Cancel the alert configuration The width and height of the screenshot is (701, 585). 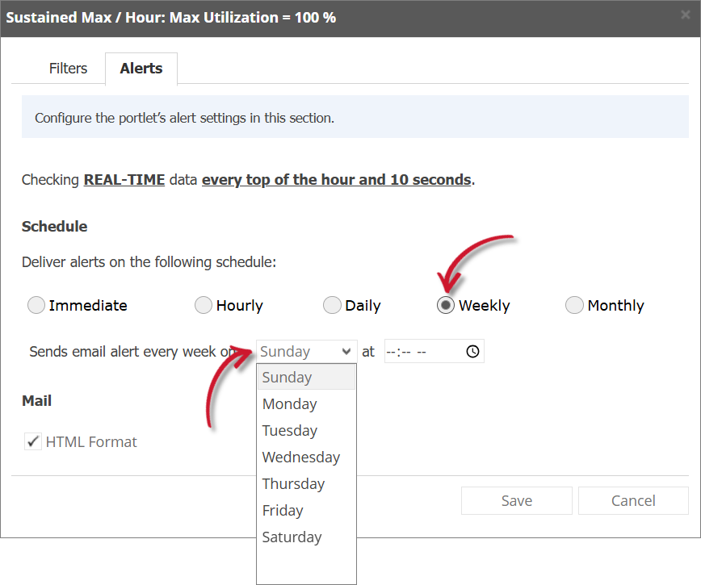tap(633, 500)
